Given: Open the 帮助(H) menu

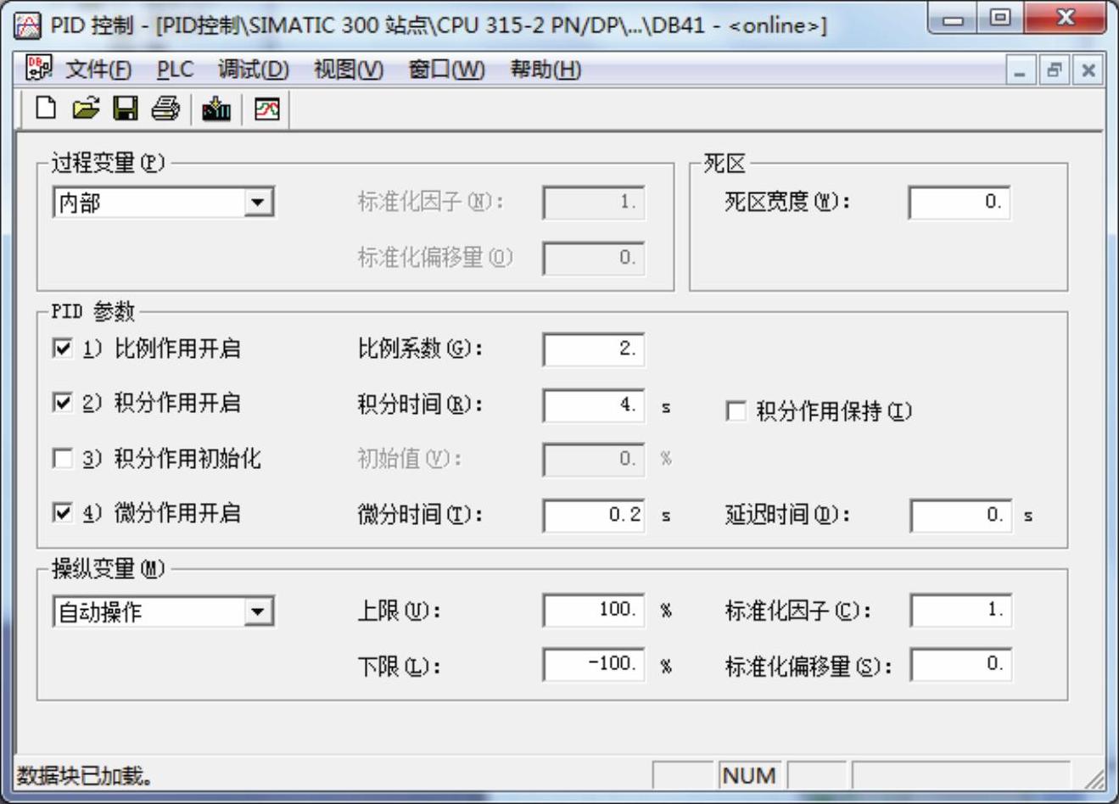Looking at the screenshot, I should pos(546,70).
